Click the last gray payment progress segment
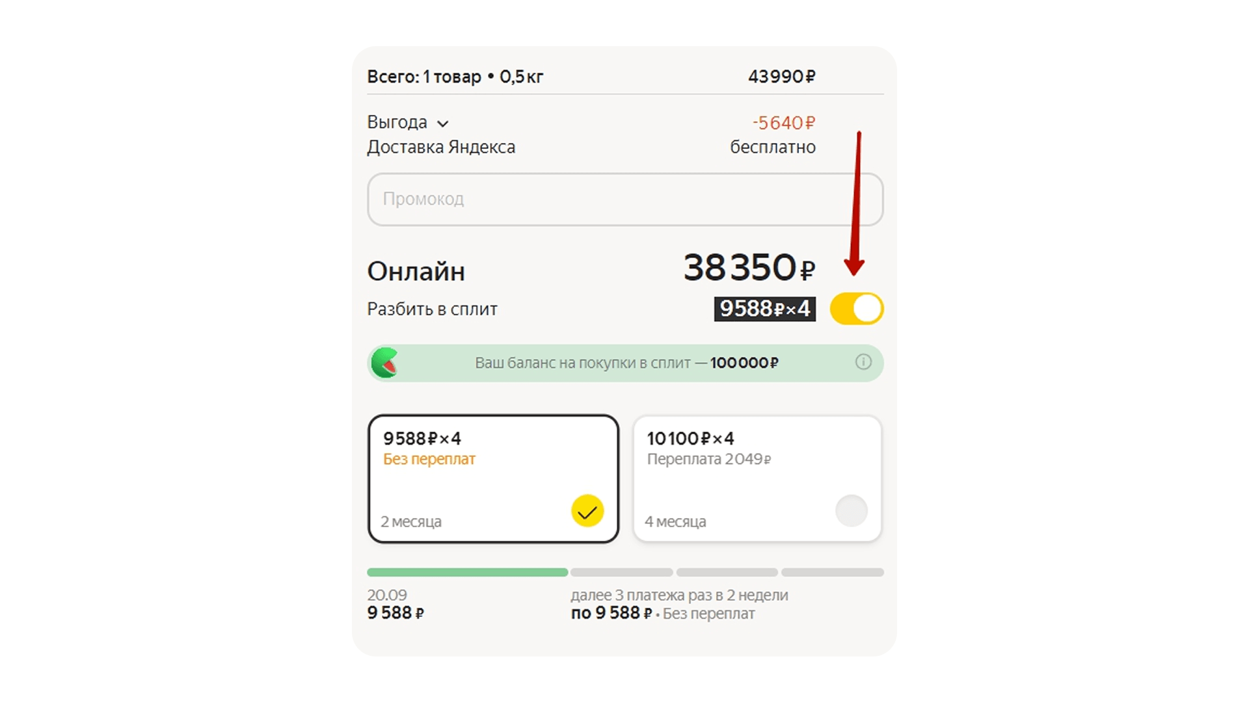This screenshot has height=702, width=1249. tap(832, 573)
